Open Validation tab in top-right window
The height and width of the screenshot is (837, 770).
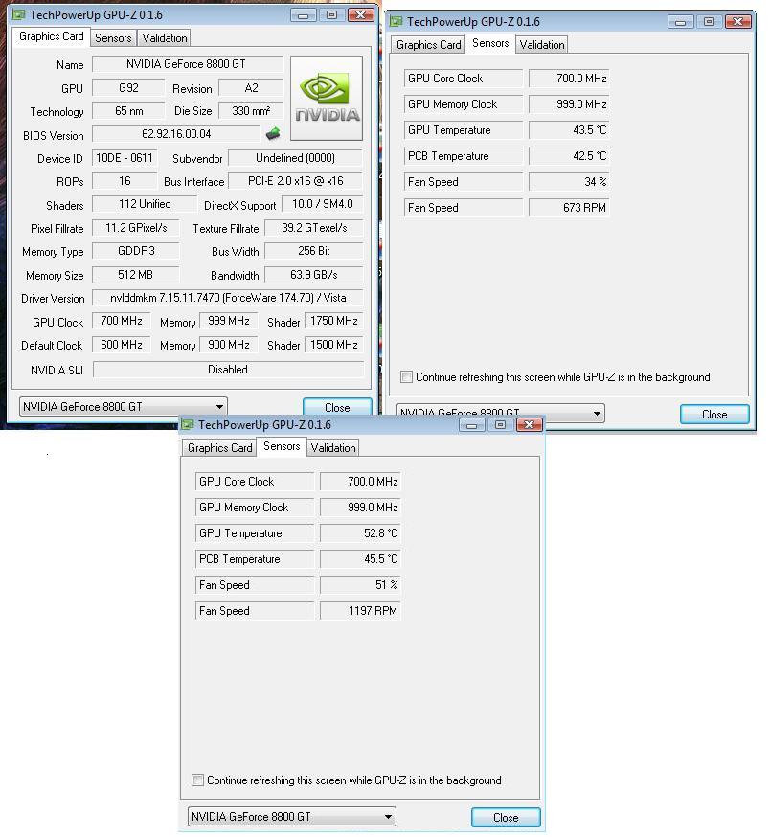pos(542,45)
